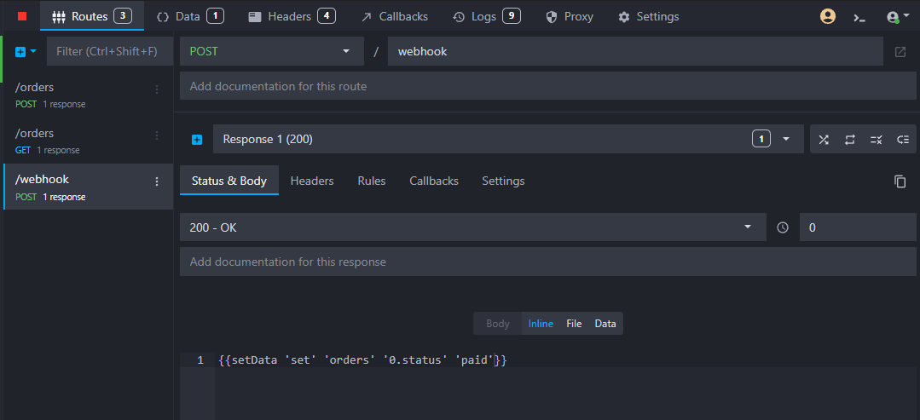Screen dimensions: 920x420
Task: Open the 200 - OK status dropdown
Action: (x=748, y=227)
